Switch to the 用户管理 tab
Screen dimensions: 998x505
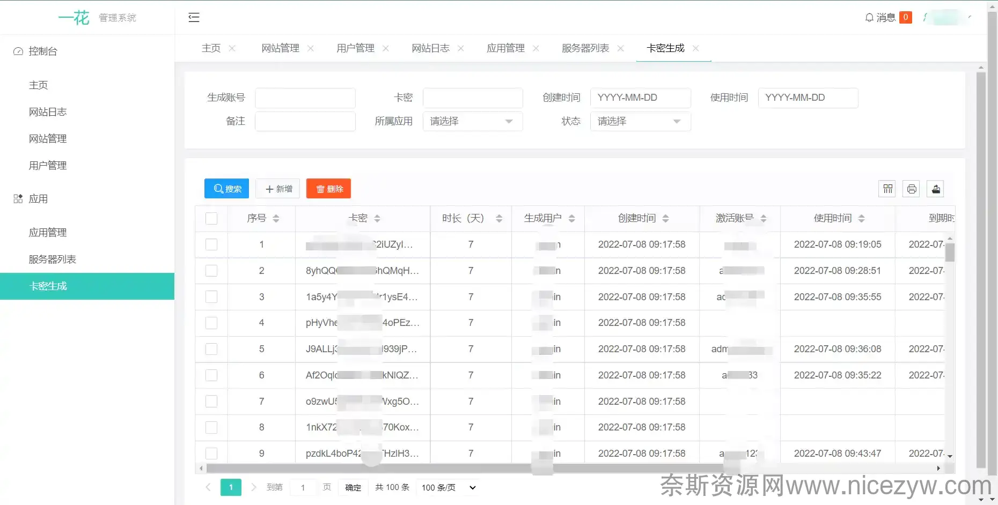[355, 48]
